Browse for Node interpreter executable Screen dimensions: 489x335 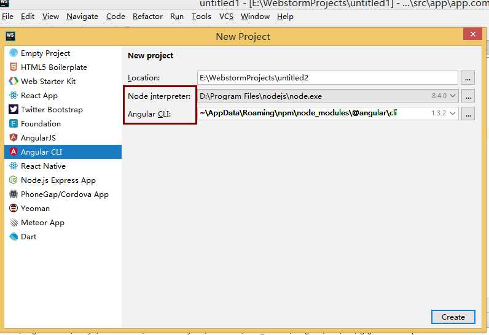click(467, 96)
